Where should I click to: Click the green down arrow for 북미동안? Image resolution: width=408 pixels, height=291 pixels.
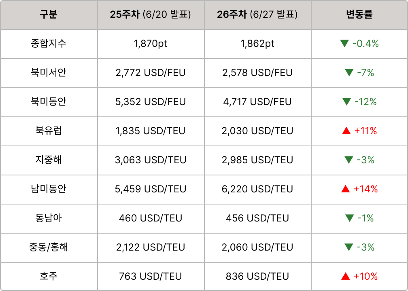point(346,102)
